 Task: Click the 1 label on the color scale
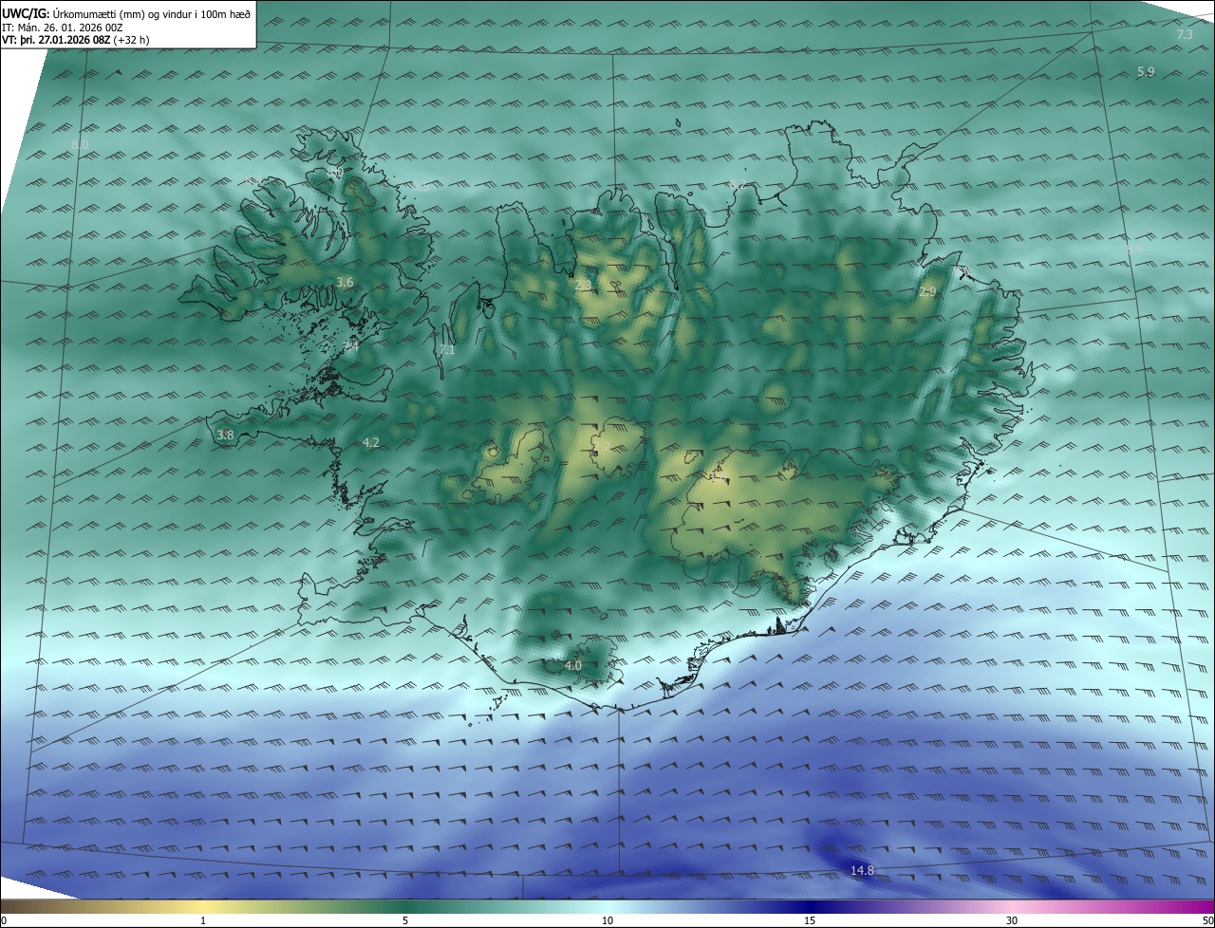[x=203, y=920]
